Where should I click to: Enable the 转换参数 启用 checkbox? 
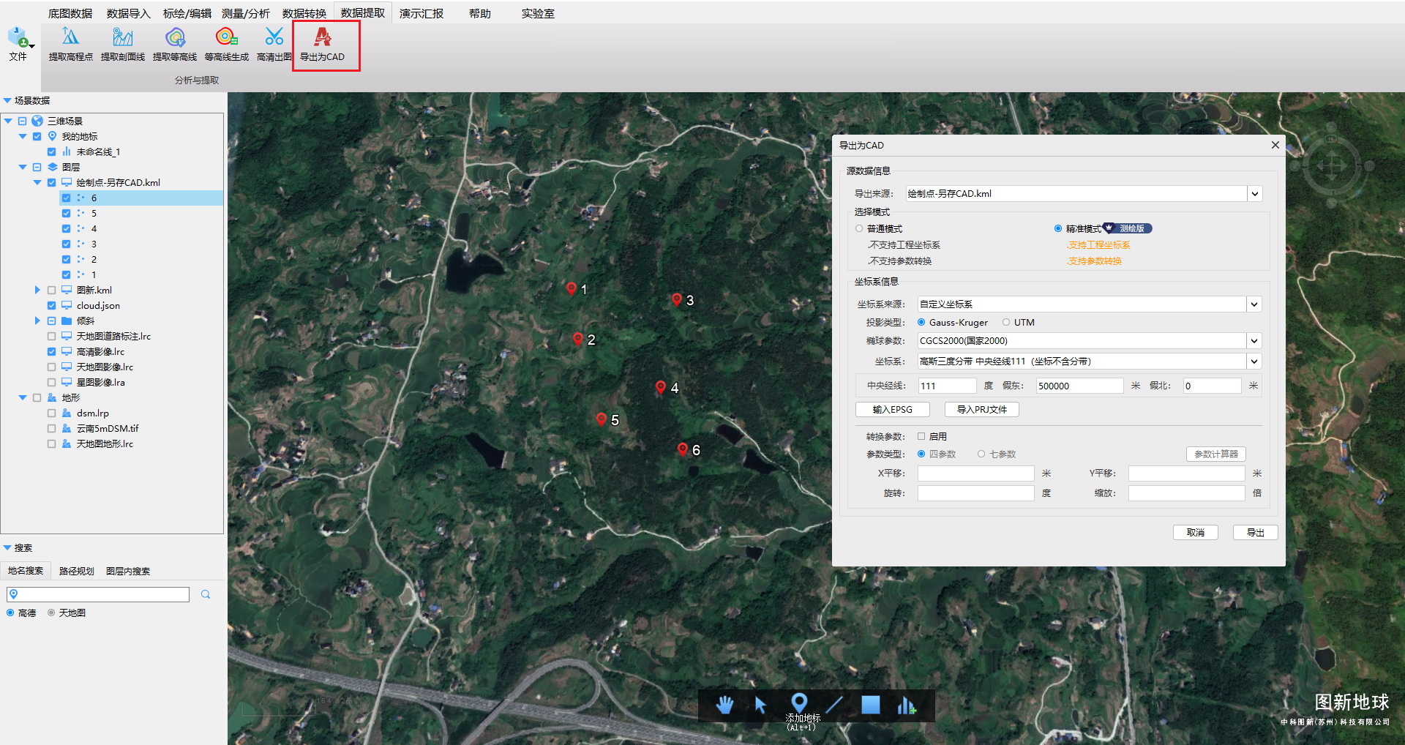pyautogui.click(x=921, y=436)
